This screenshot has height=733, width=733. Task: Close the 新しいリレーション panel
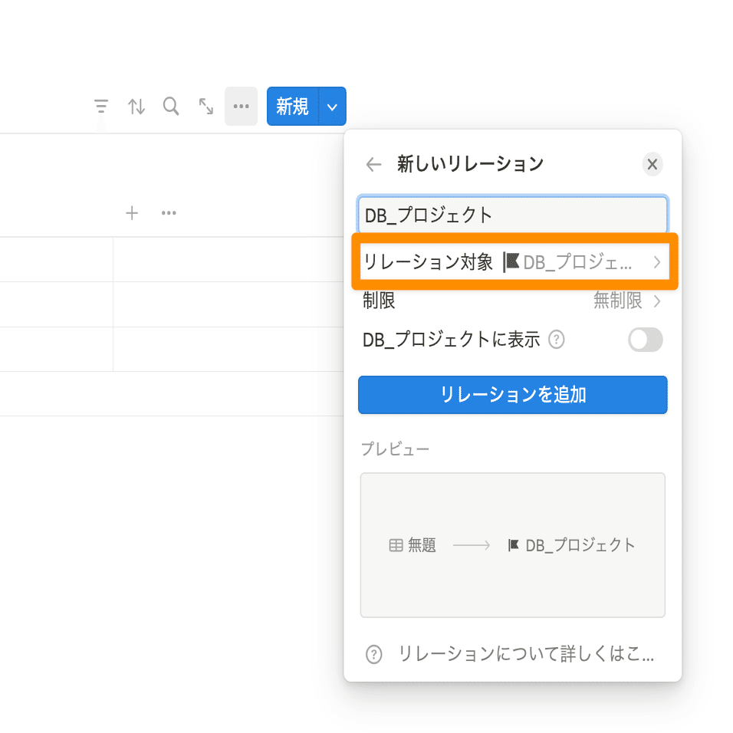(652, 165)
